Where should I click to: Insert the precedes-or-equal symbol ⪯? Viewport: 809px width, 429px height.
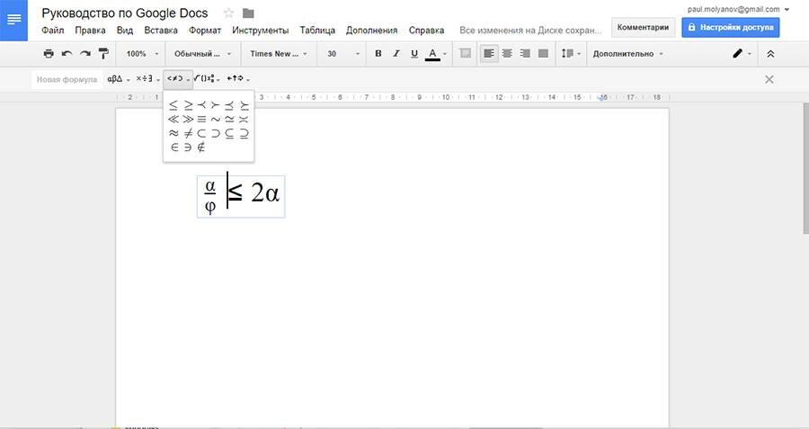[229, 105]
